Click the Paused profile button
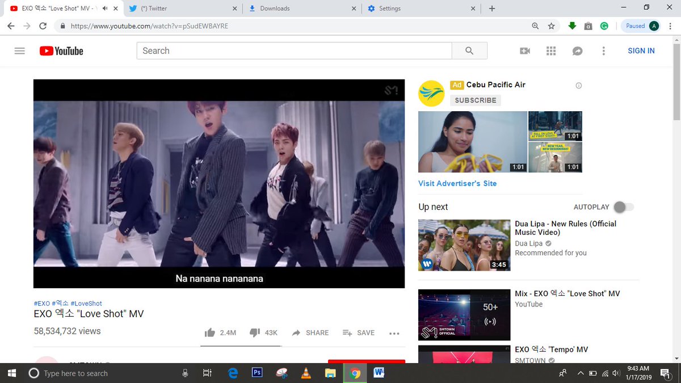 point(641,26)
